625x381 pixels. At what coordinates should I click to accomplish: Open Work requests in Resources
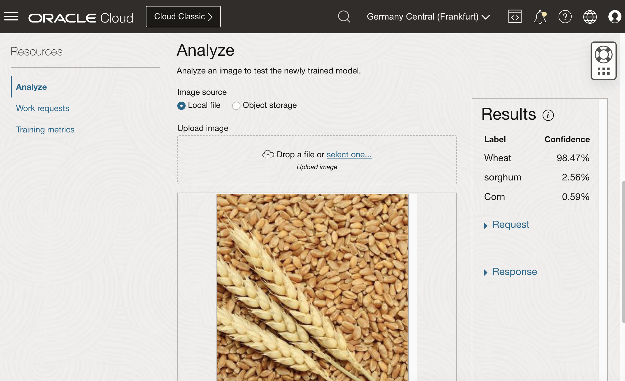point(42,108)
